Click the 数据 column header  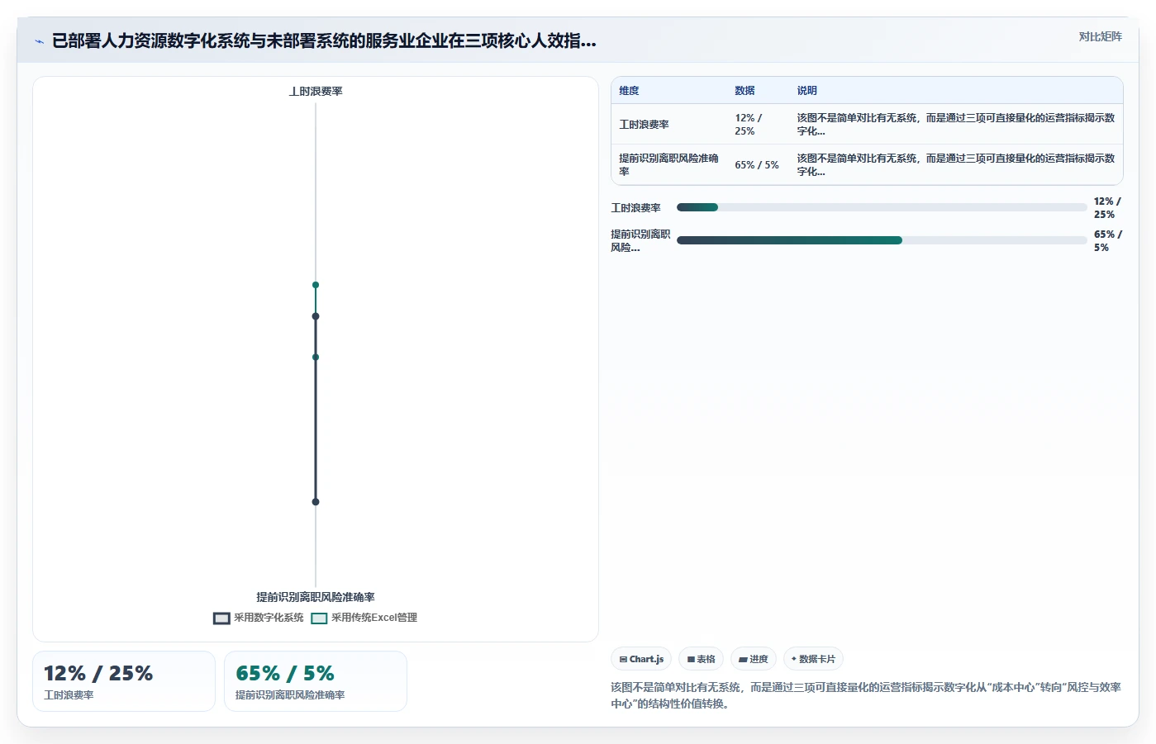click(745, 91)
